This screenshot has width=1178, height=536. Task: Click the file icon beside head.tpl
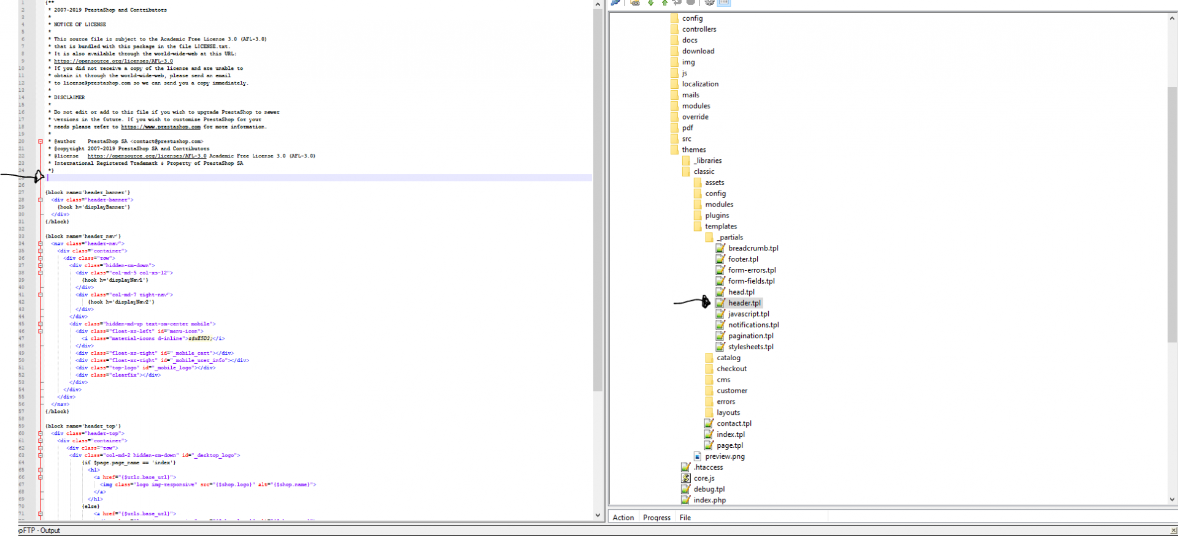click(721, 292)
